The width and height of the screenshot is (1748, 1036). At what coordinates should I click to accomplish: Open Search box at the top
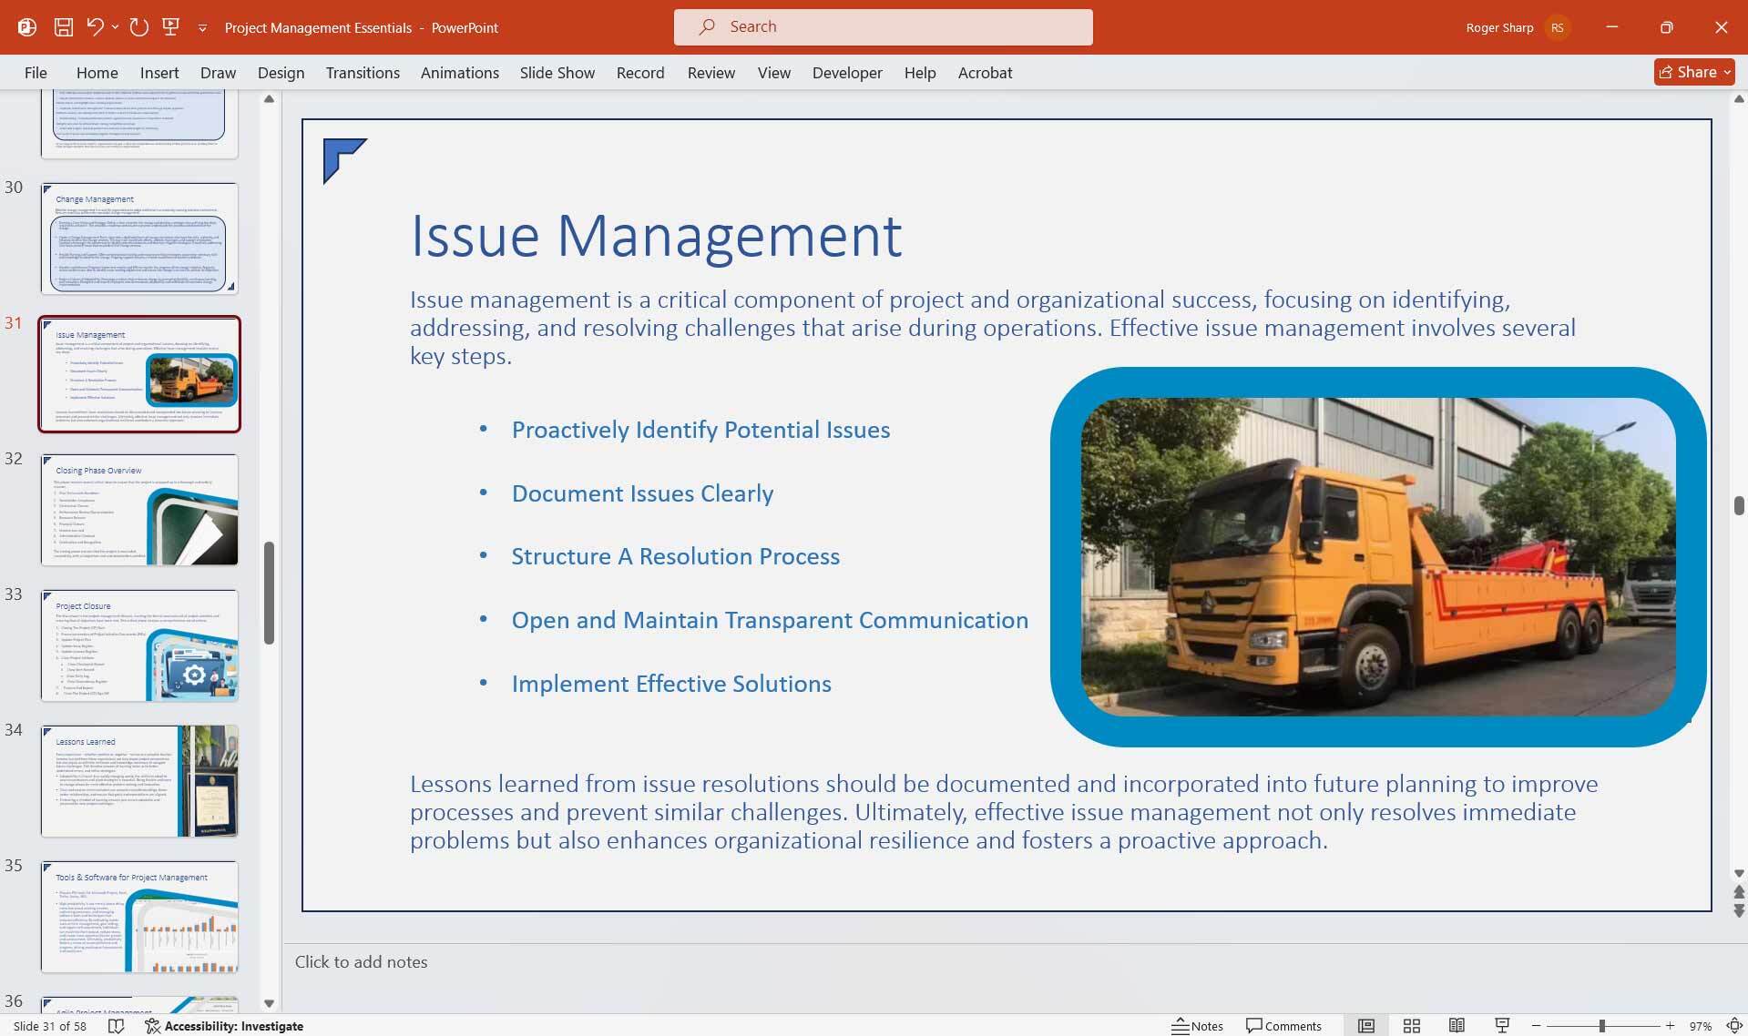(x=882, y=26)
